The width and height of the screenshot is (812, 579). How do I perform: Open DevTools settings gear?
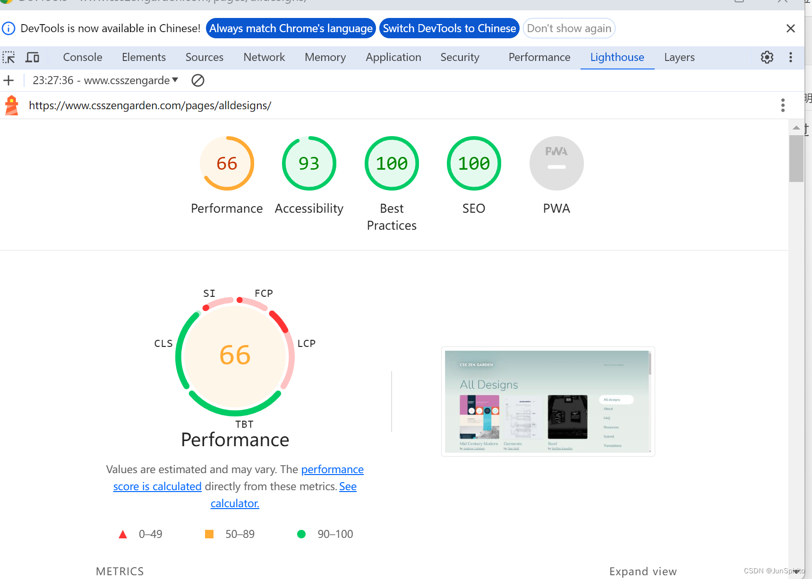[x=767, y=57]
